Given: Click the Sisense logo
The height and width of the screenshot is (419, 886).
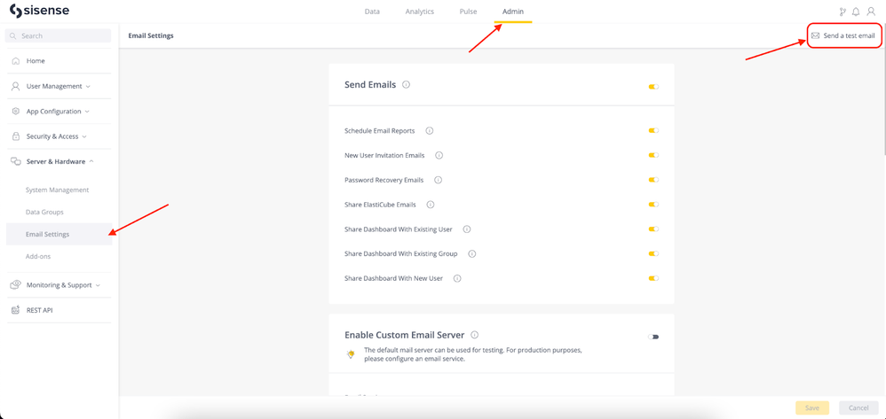Looking at the screenshot, I should 39,12.
